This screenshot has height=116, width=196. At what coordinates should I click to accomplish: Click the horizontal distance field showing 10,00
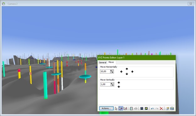point(105,71)
